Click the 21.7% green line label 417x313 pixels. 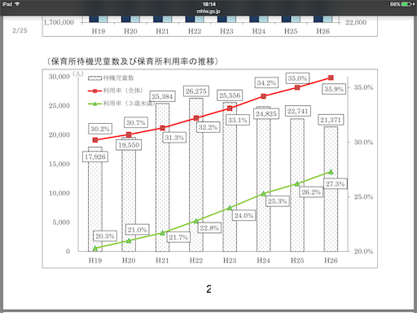[x=178, y=237]
